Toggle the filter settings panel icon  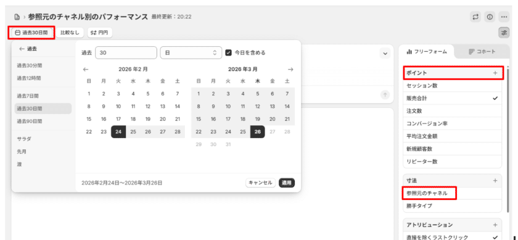coord(504,33)
